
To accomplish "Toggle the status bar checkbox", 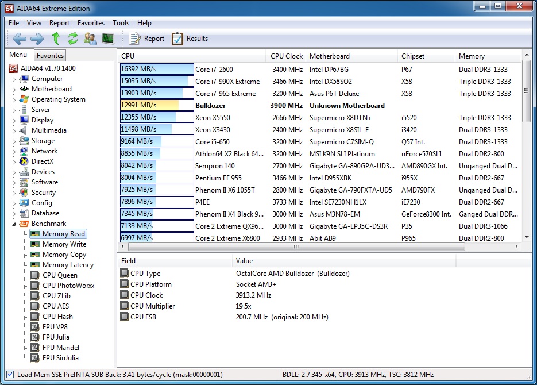I will point(10,375).
